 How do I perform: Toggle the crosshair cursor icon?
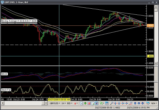(x=93, y=103)
